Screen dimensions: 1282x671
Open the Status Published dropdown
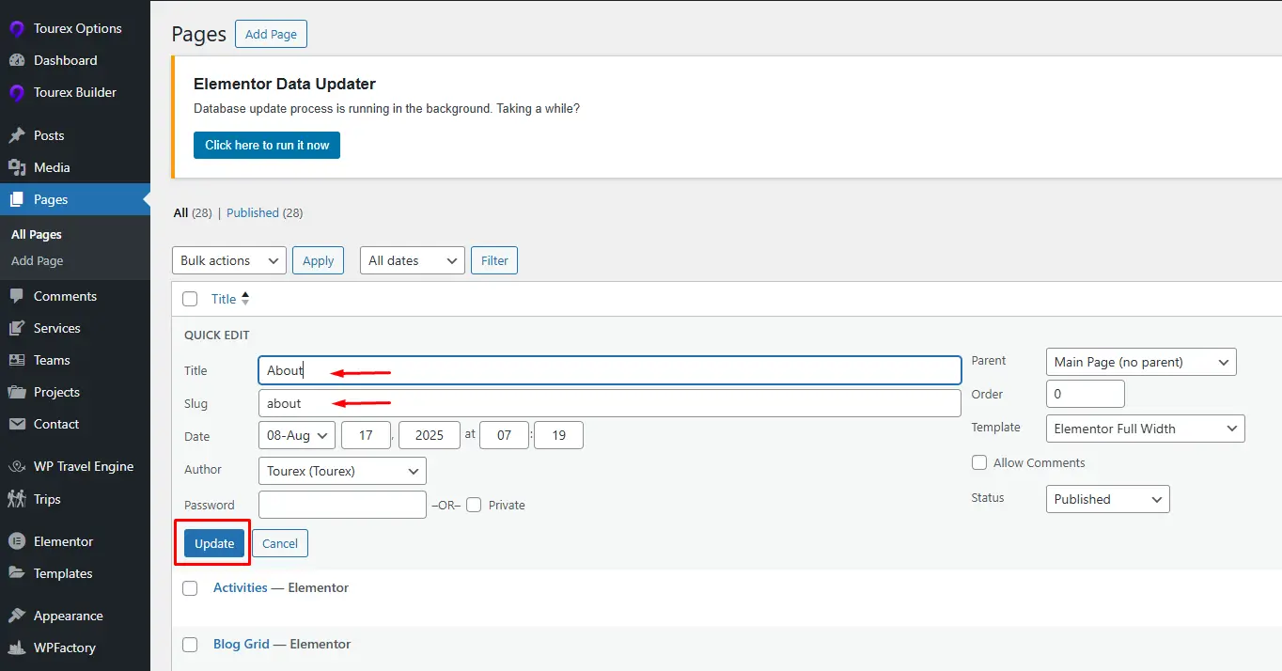click(1107, 499)
